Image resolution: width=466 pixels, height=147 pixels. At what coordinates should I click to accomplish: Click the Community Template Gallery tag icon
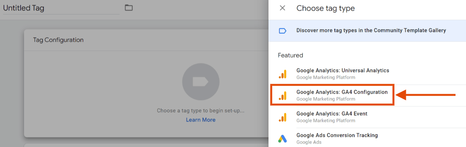[282, 30]
